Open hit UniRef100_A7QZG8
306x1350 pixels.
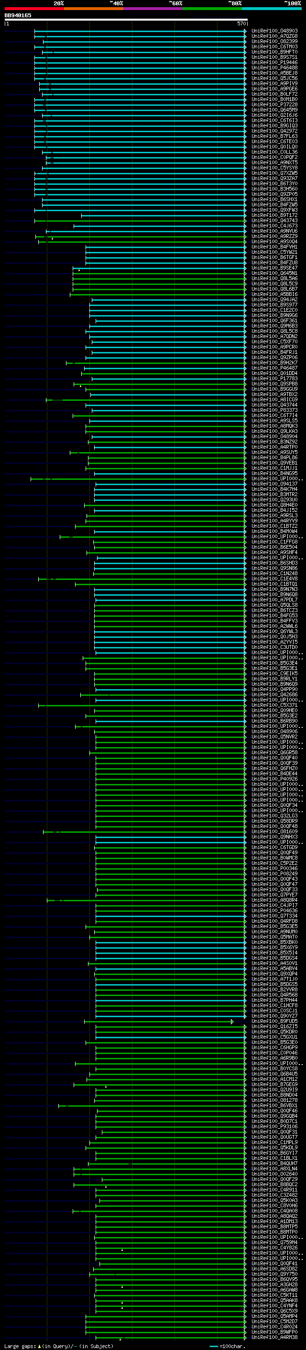pos(274,36)
